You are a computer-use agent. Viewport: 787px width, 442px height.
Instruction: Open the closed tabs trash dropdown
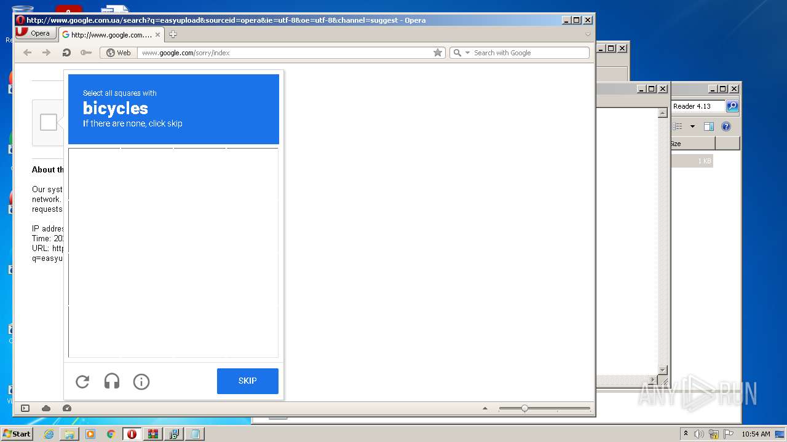pos(588,34)
